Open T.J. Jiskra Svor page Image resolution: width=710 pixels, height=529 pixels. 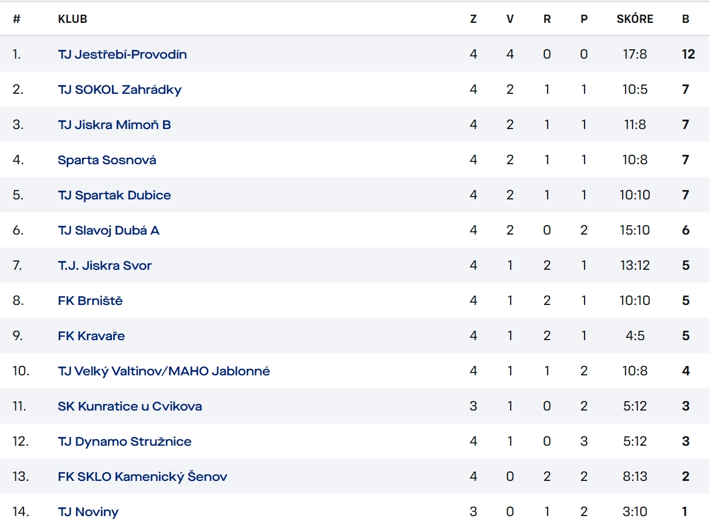(x=105, y=266)
